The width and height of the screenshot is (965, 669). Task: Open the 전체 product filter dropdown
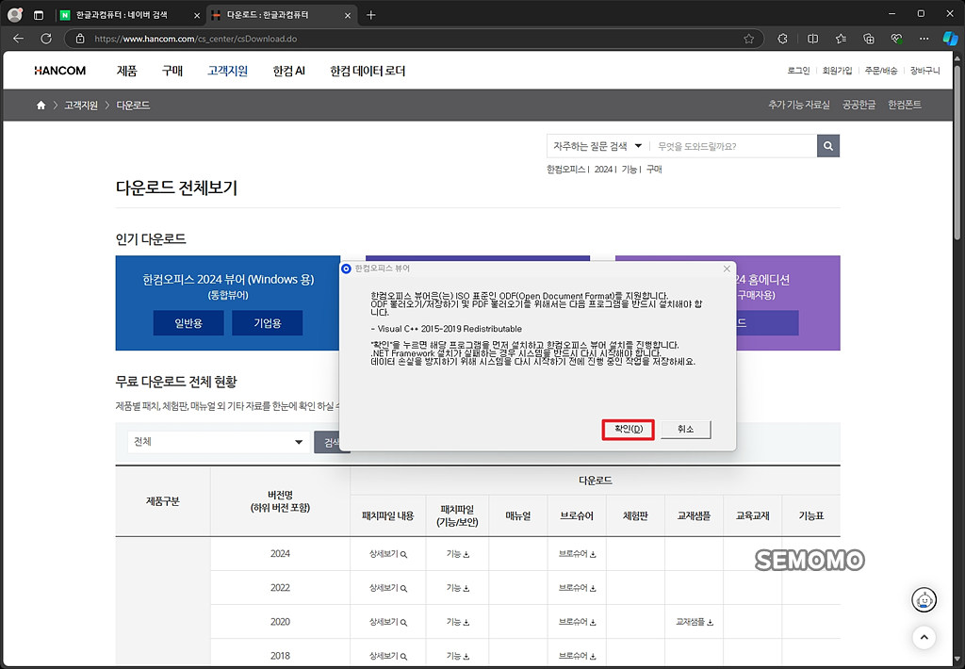pyautogui.click(x=219, y=442)
